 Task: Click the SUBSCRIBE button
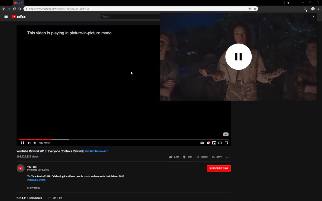click(219, 168)
